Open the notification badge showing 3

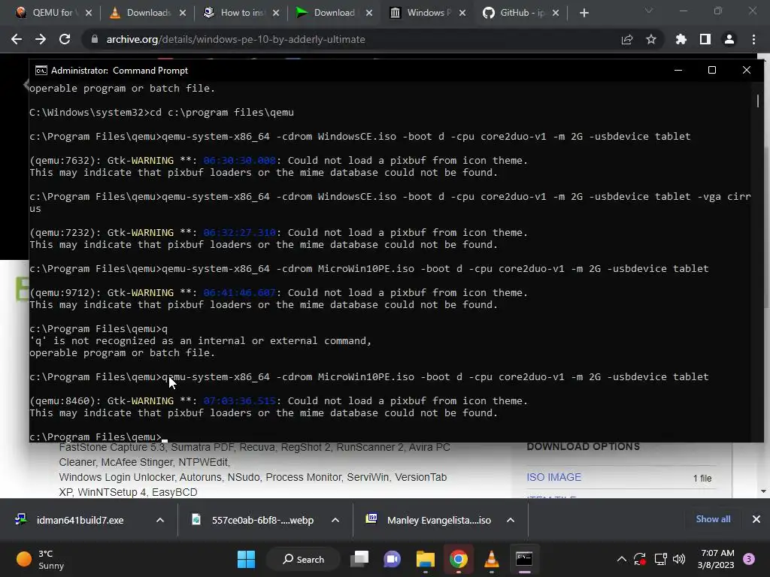pyautogui.click(x=749, y=559)
